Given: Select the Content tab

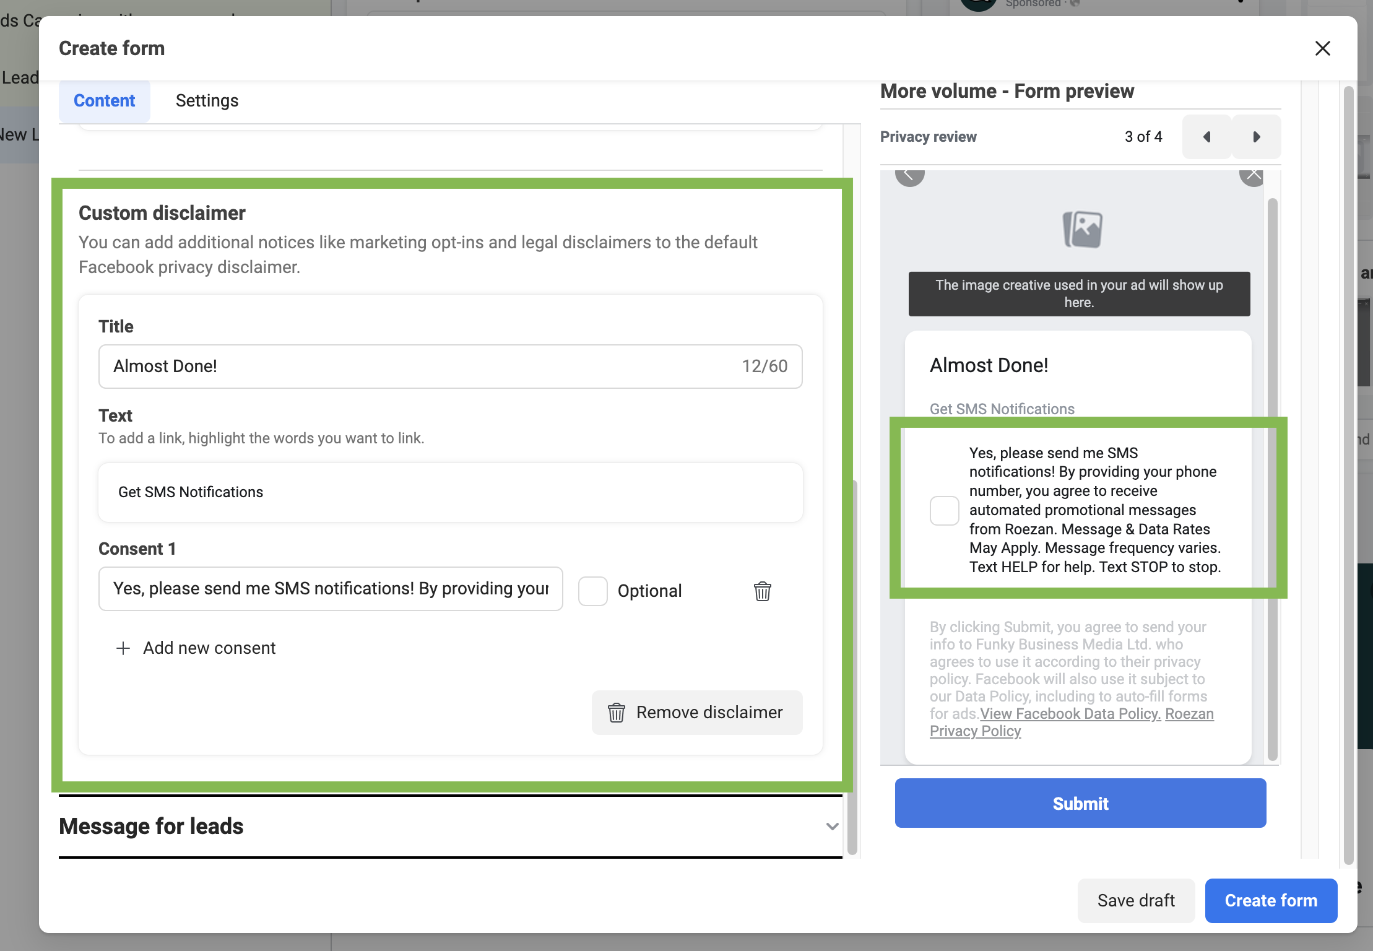Looking at the screenshot, I should [104, 100].
